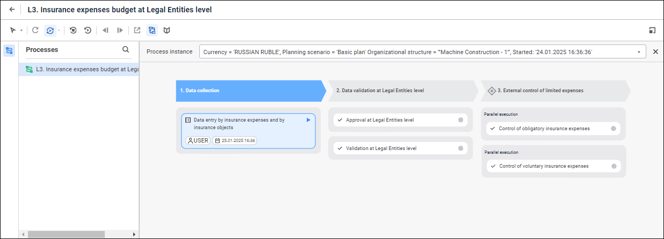
Task: Click the previous step toolbar icon
Action: click(105, 31)
